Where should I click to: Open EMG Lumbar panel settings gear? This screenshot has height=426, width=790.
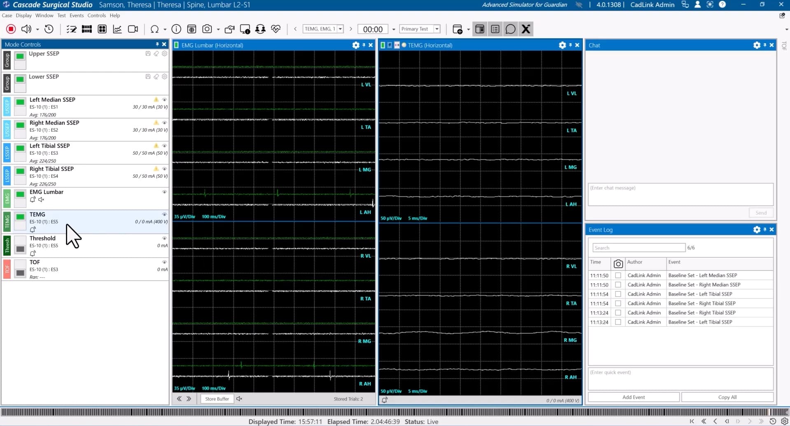pyautogui.click(x=356, y=45)
